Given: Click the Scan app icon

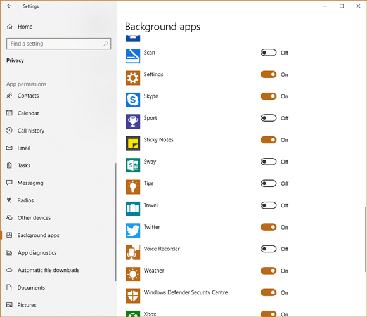Looking at the screenshot, I should pyautogui.click(x=132, y=56).
